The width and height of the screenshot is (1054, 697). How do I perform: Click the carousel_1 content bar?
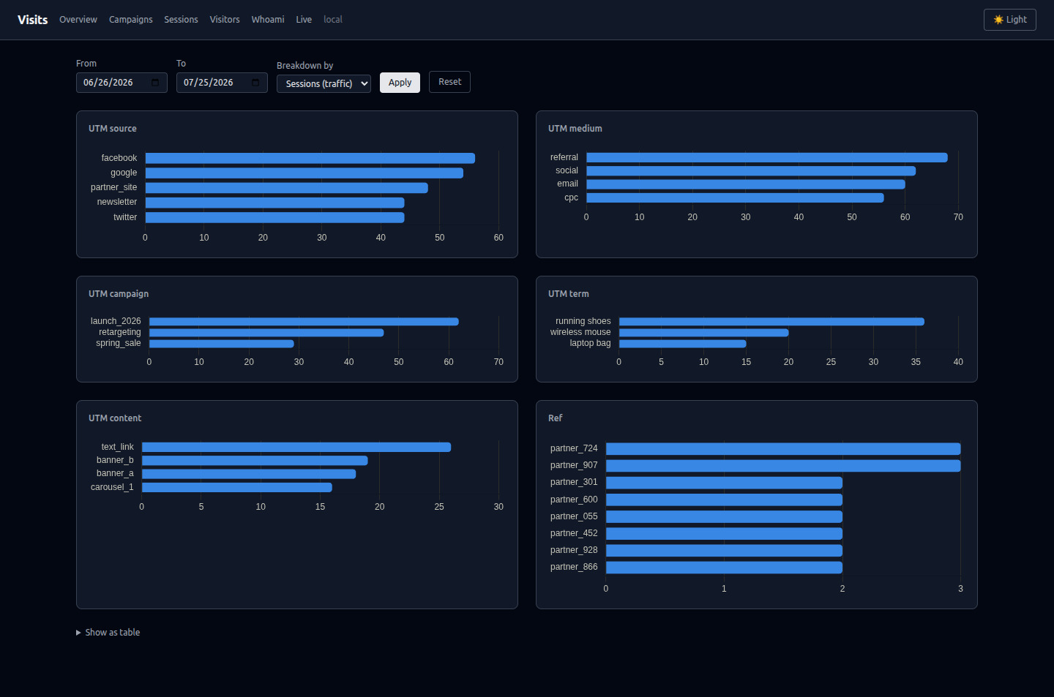coord(237,487)
